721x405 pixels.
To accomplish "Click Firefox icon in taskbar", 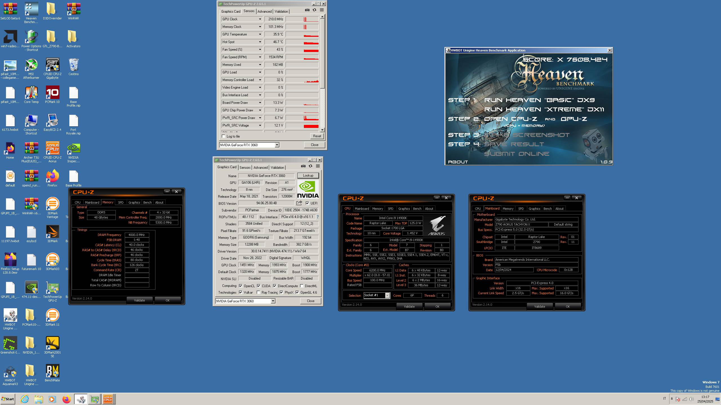I will (66, 399).
